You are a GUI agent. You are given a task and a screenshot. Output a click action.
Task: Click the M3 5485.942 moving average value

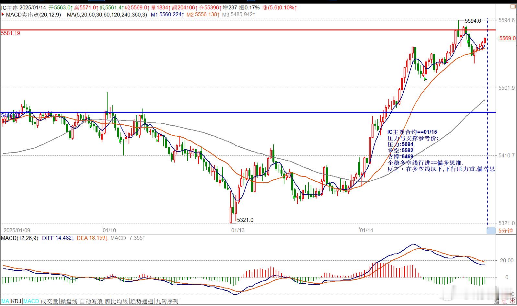pyautogui.click(x=238, y=15)
